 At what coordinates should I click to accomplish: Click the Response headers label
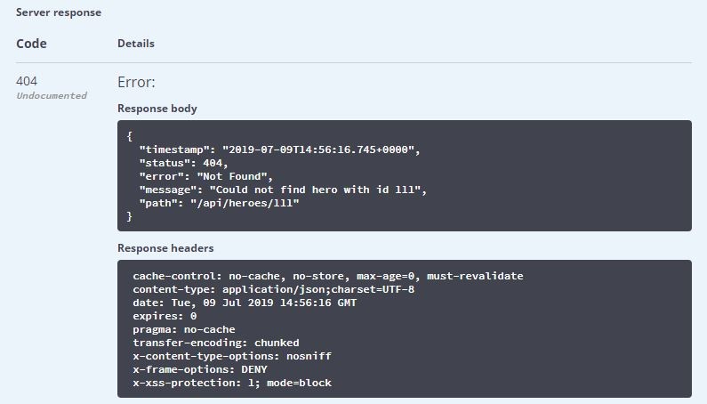click(x=165, y=248)
